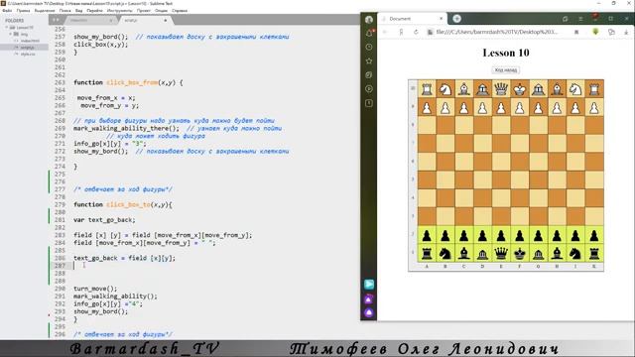This screenshot has height=357, width=635.
Task: Bookmark the current page
Action: tap(576, 32)
